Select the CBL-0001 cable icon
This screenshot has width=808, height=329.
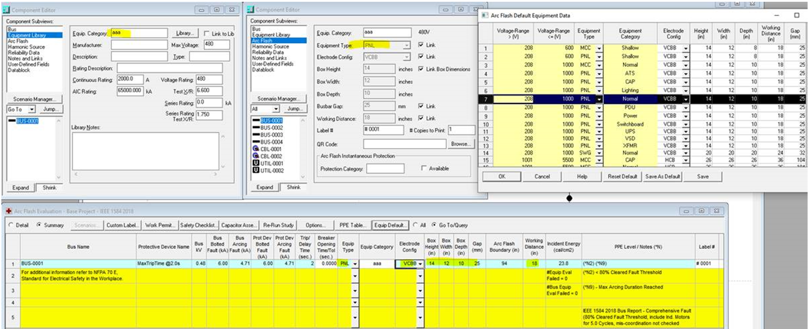click(x=256, y=149)
